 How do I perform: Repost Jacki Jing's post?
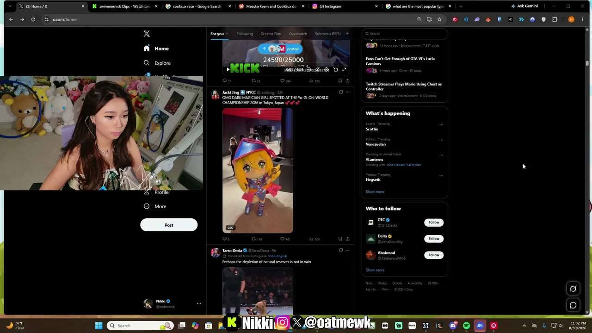tap(253, 239)
